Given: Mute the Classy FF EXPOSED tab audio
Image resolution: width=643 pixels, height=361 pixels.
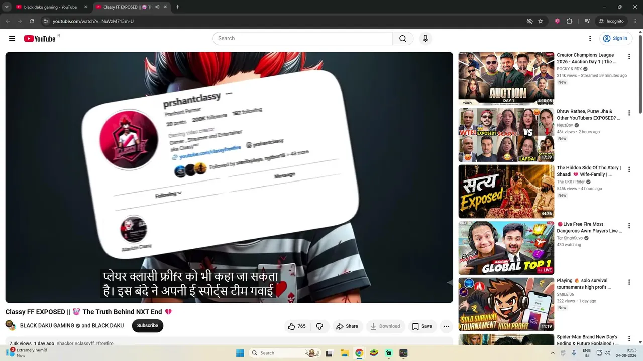Looking at the screenshot, I should (157, 7).
